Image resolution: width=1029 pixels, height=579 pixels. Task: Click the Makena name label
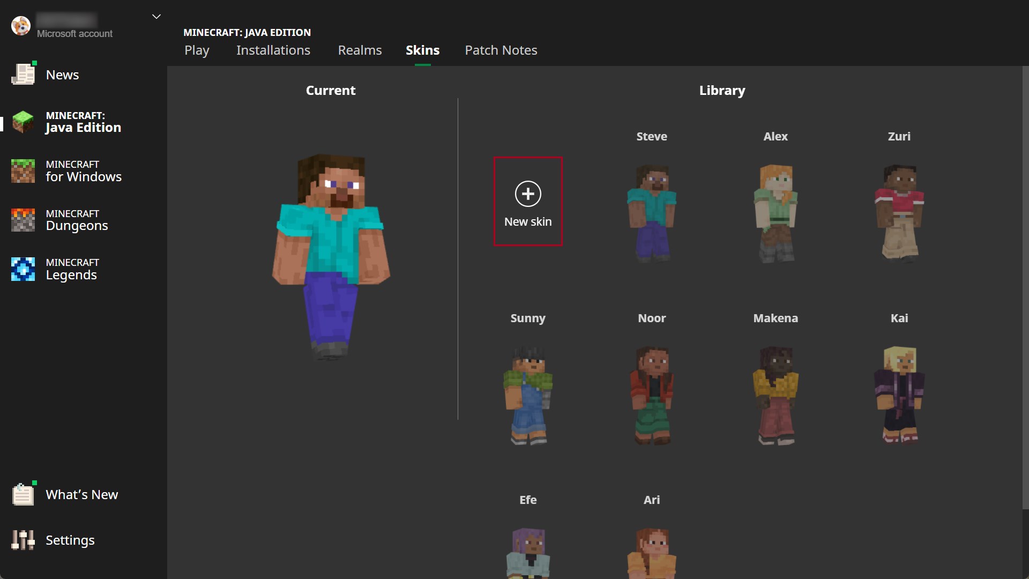[776, 318]
